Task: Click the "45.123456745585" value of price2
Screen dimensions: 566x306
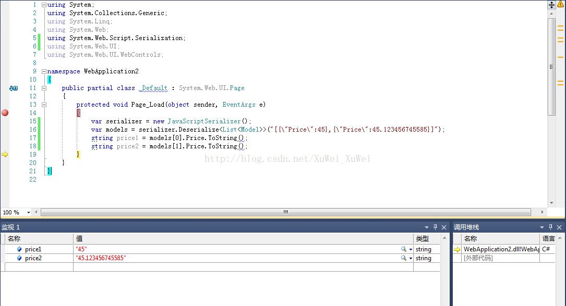Action: (x=101, y=258)
